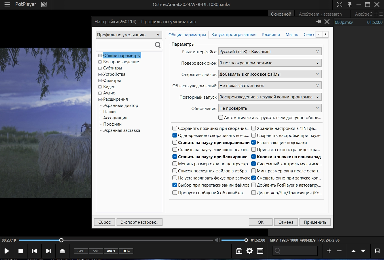This screenshot has height=260, width=384.
Task: Enable 'Ставить на паузу при сворачивании' checkbox
Action: (x=175, y=143)
